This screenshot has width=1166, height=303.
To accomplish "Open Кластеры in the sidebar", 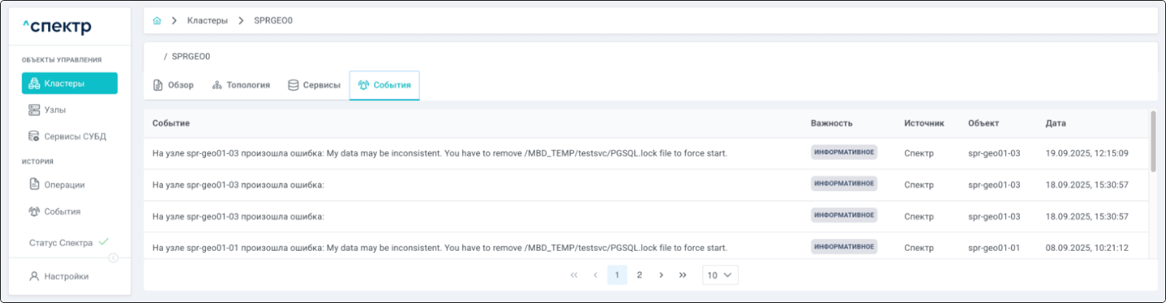I will coord(69,83).
